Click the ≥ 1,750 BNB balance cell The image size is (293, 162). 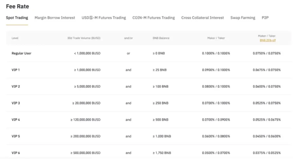[162, 153]
